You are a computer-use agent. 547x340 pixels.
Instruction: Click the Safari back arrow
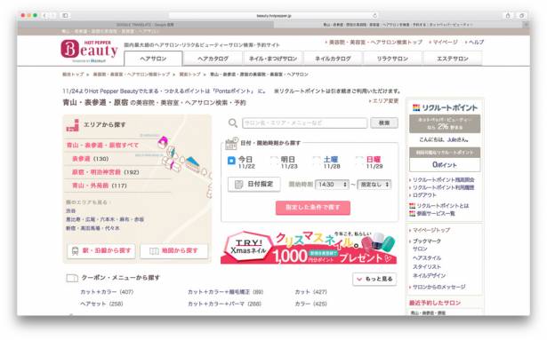pyautogui.click(x=44, y=15)
